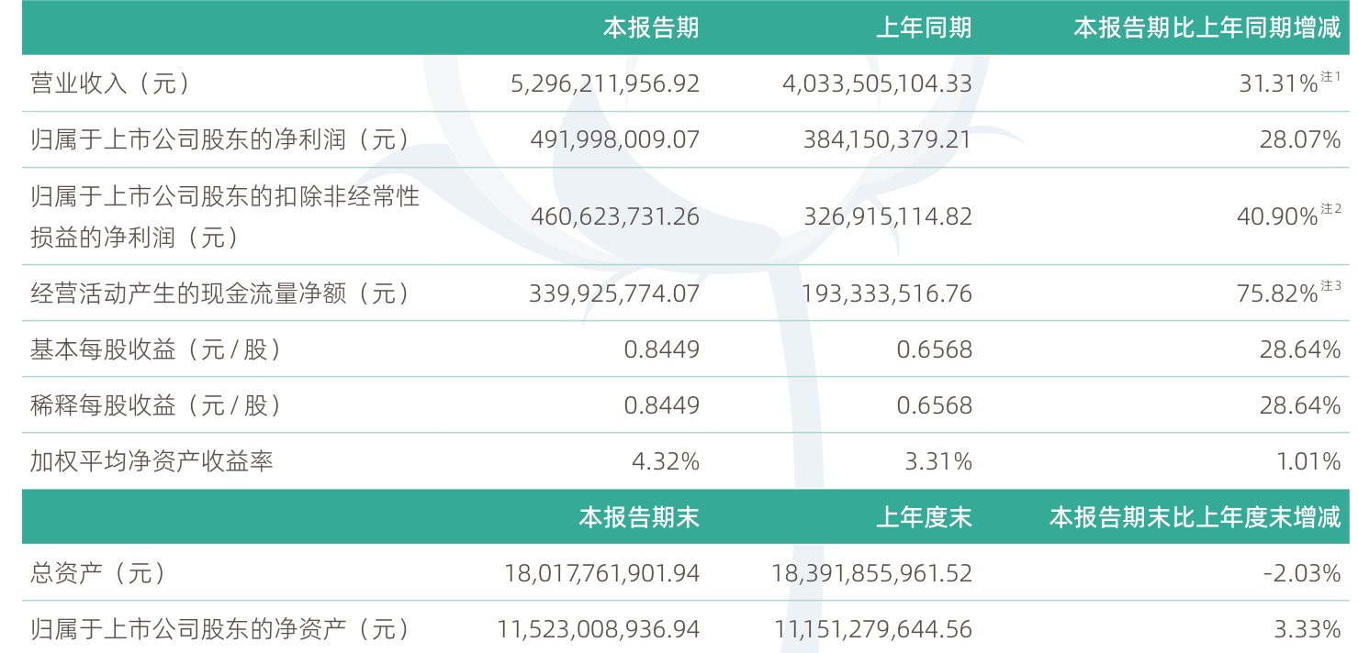
Task: Select 经营活动产生的现金流量净额 row label
Action: coord(219,293)
